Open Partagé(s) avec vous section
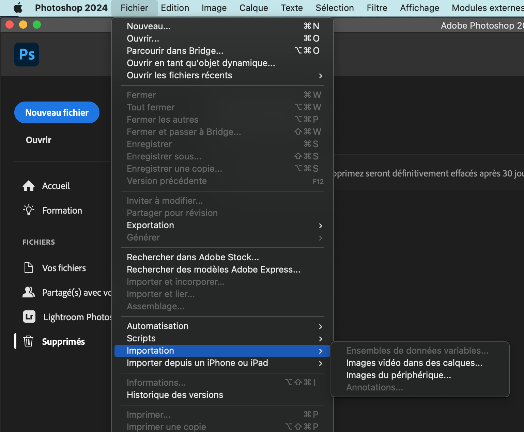The image size is (524, 432). [x=77, y=293]
